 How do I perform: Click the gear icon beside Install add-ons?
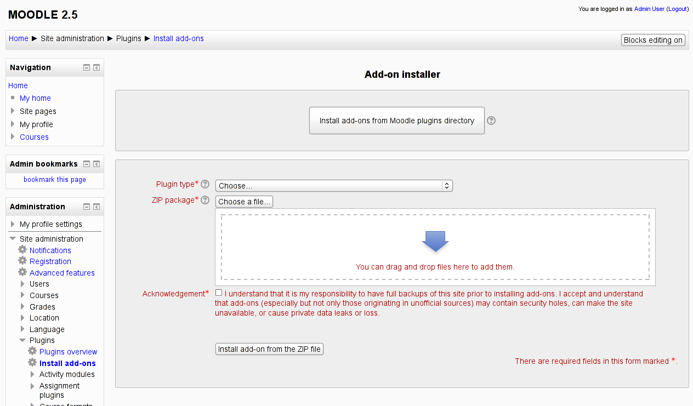pyautogui.click(x=32, y=363)
